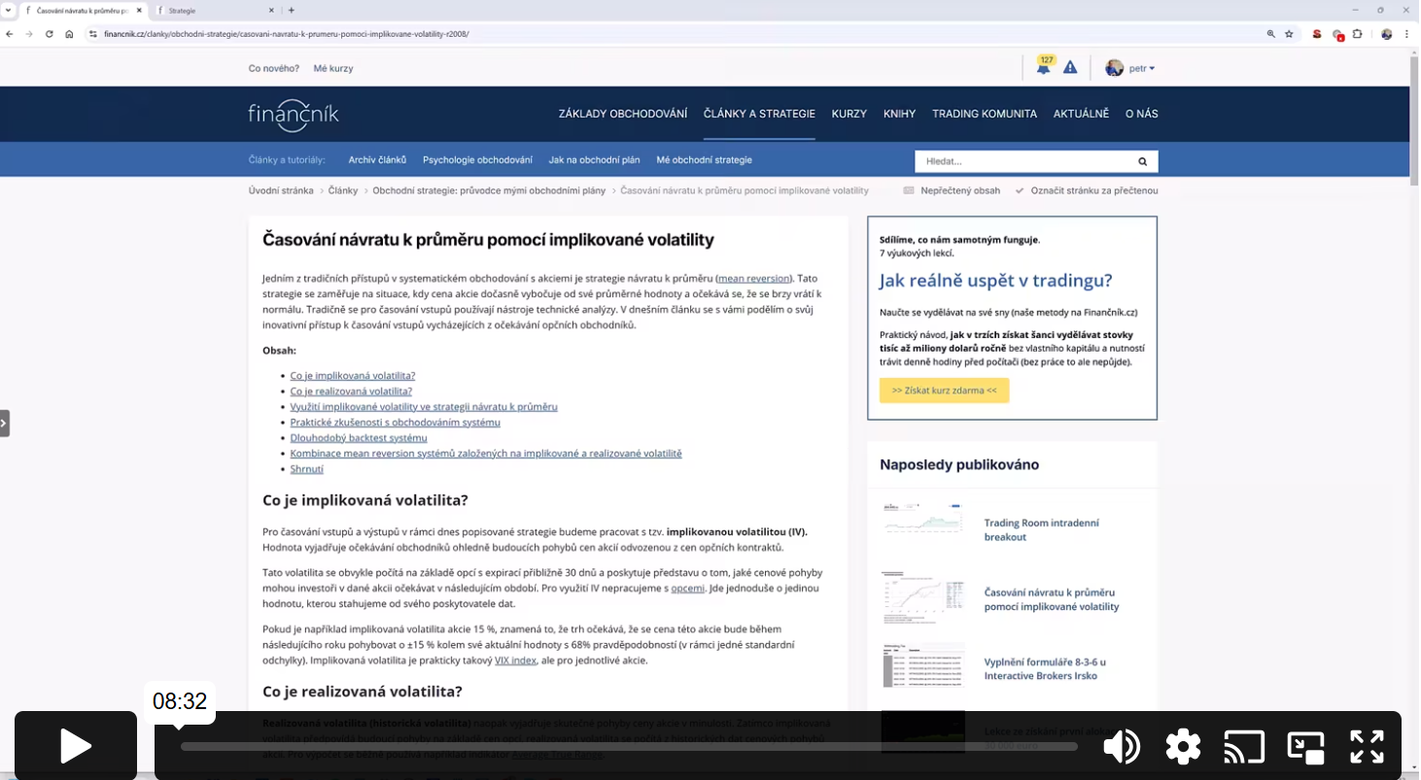Screen dimensions: 1421x780
Task: Bookmark this page with the star icon
Action: pos(1289,34)
